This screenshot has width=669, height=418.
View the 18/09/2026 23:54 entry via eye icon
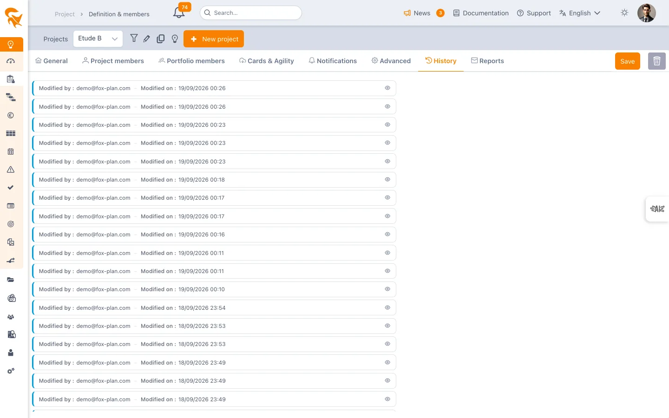coord(387,308)
